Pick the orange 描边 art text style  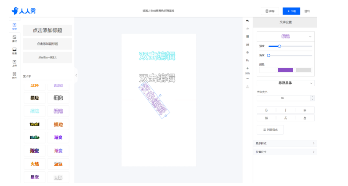pos(58,124)
